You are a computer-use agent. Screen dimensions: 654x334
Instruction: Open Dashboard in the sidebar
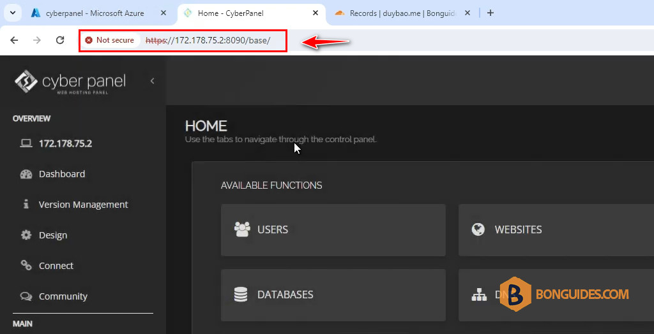pos(62,174)
